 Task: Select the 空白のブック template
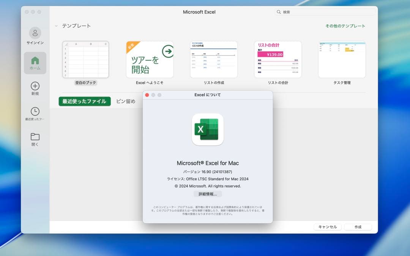pos(85,59)
